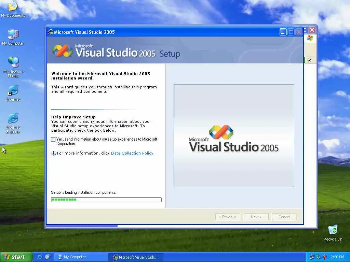This screenshot has width=350, height=262.
Task: Click the background window's horizontal scrollbar thumb
Action: click(82, 226)
